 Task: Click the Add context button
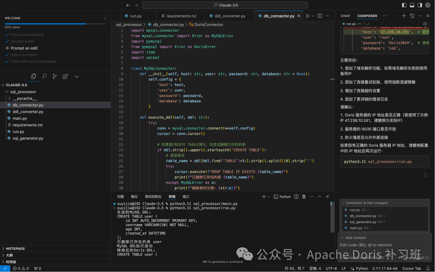(353, 238)
